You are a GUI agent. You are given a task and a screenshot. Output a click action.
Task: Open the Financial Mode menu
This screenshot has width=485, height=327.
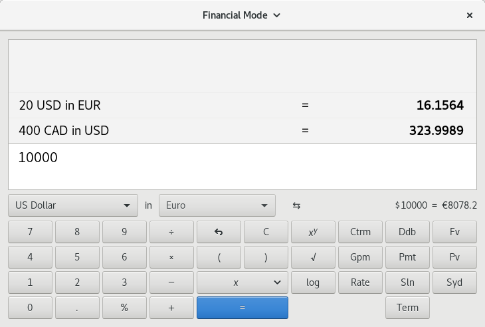[242, 15]
